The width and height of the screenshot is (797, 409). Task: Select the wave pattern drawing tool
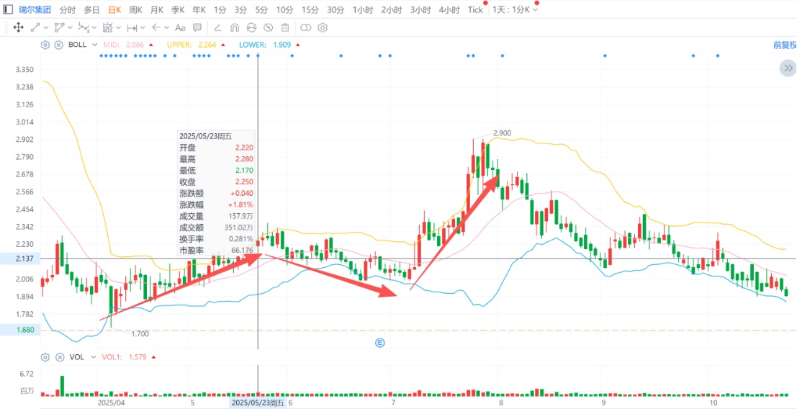coord(84,27)
